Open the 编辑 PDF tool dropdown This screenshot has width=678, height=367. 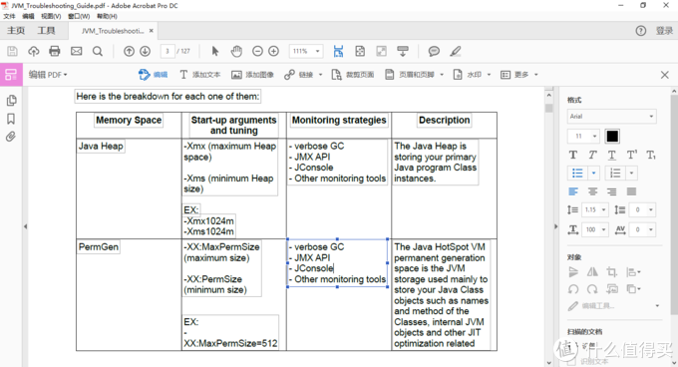click(48, 75)
